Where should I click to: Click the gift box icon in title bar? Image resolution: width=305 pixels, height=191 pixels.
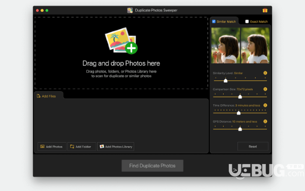coord(265,10)
